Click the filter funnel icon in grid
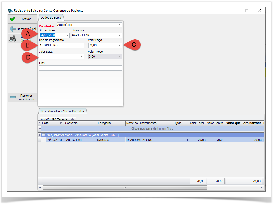Viewport: 275px width, 205px height. [x=39, y=129]
